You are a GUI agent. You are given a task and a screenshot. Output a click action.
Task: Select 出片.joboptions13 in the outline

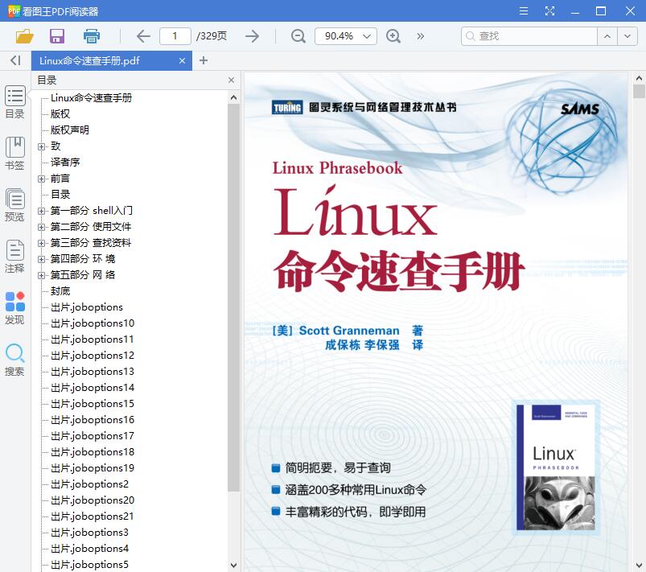(x=93, y=372)
